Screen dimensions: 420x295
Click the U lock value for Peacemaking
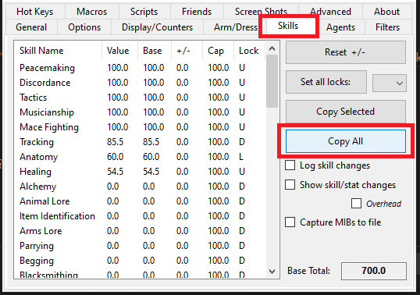[242, 68]
